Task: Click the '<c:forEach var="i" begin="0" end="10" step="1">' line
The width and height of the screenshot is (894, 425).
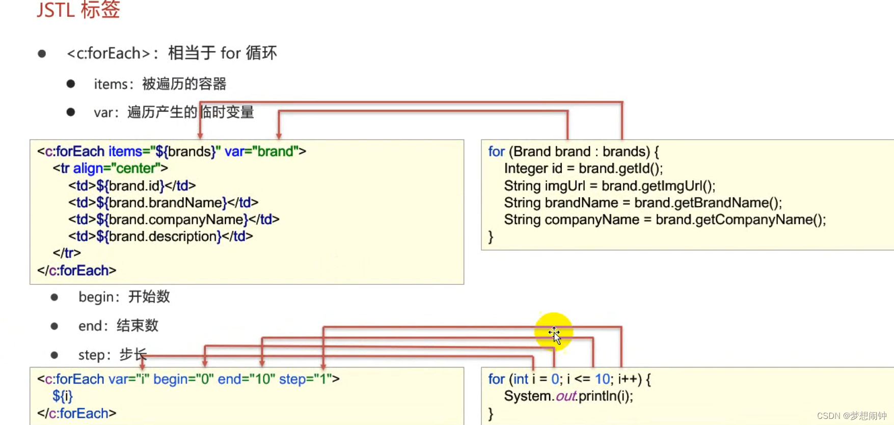Action: point(188,379)
